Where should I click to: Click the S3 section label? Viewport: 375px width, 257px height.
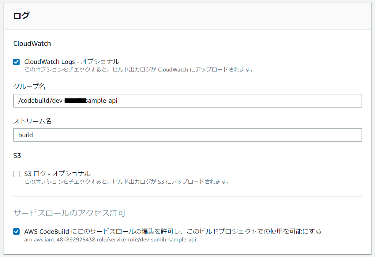coord(17,156)
